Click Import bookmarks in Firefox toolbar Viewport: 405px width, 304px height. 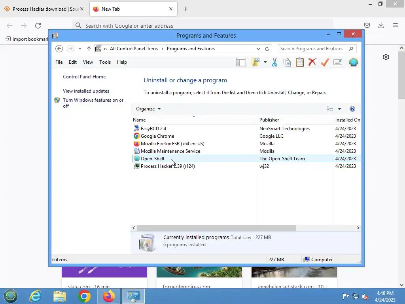pyautogui.click(x=27, y=39)
